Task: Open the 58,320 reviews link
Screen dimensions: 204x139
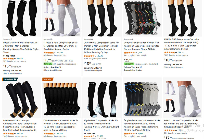Action: click(20, 134)
